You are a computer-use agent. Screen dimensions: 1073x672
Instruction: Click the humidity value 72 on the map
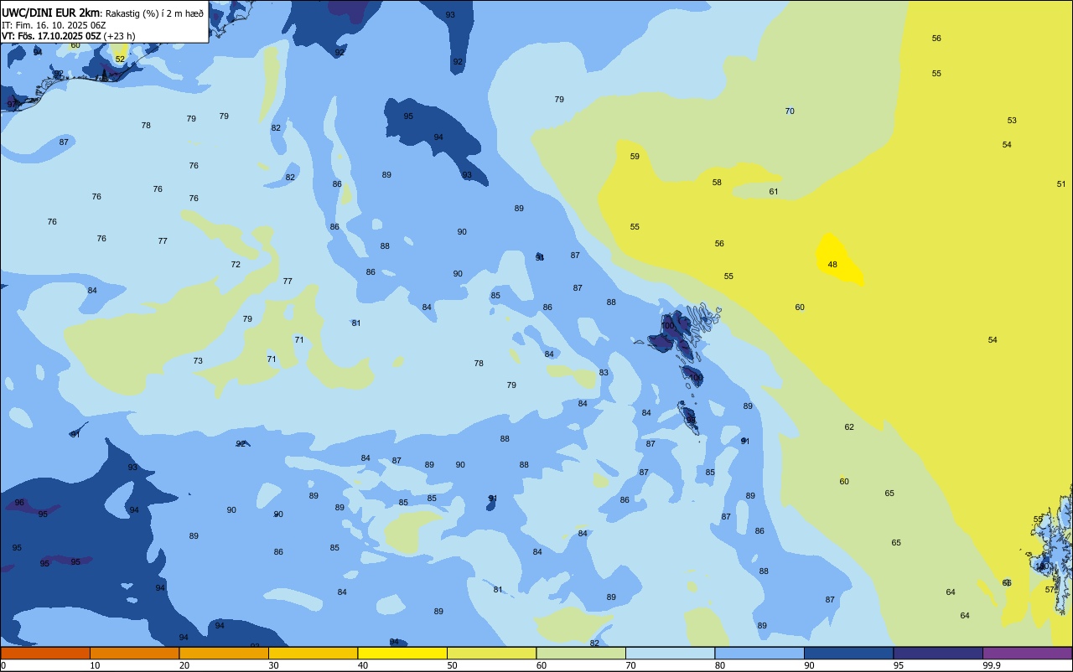click(236, 265)
